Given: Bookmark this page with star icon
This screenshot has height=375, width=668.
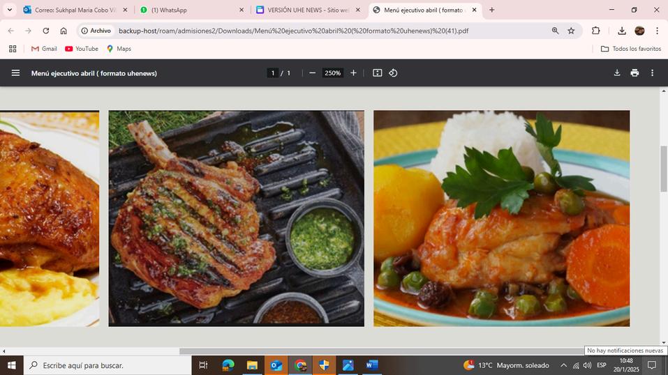Looking at the screenshot, I should (x=571, y=31).
